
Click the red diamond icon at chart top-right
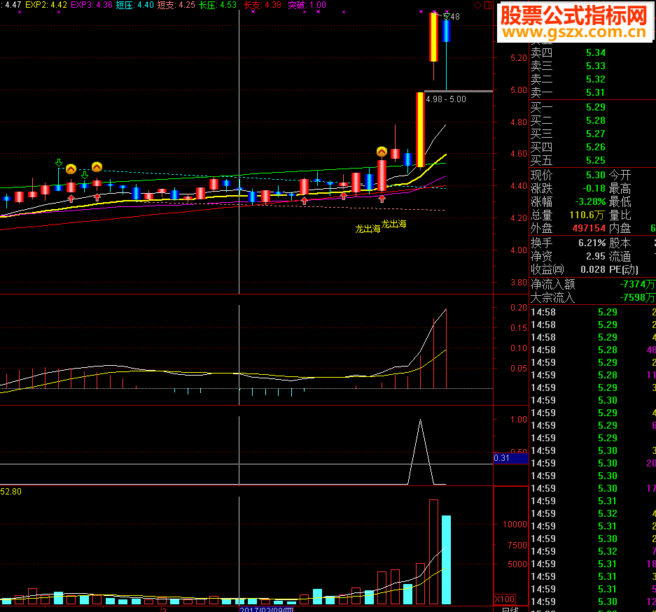click(477, 6)
